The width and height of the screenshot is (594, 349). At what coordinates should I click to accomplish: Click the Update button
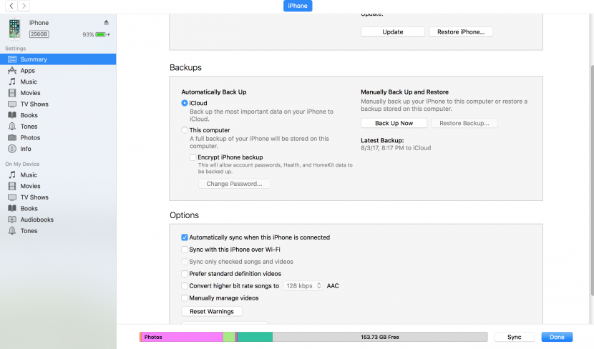(x=392, y=31)
